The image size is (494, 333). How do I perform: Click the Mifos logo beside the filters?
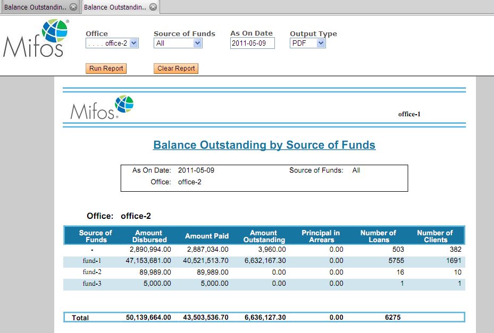[x=36, y=38]
